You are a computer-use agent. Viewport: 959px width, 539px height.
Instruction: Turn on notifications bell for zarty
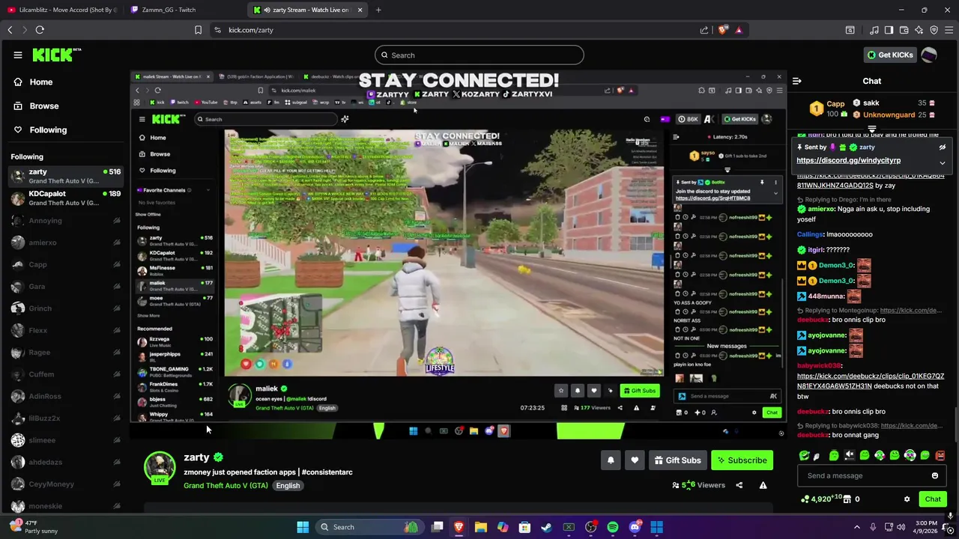pyautogui.click(x=611, y=460)
